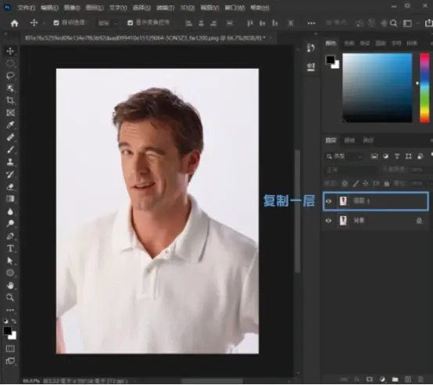Toggle Quick Mask mode icon
433x385 pixels.
(10, 349)
